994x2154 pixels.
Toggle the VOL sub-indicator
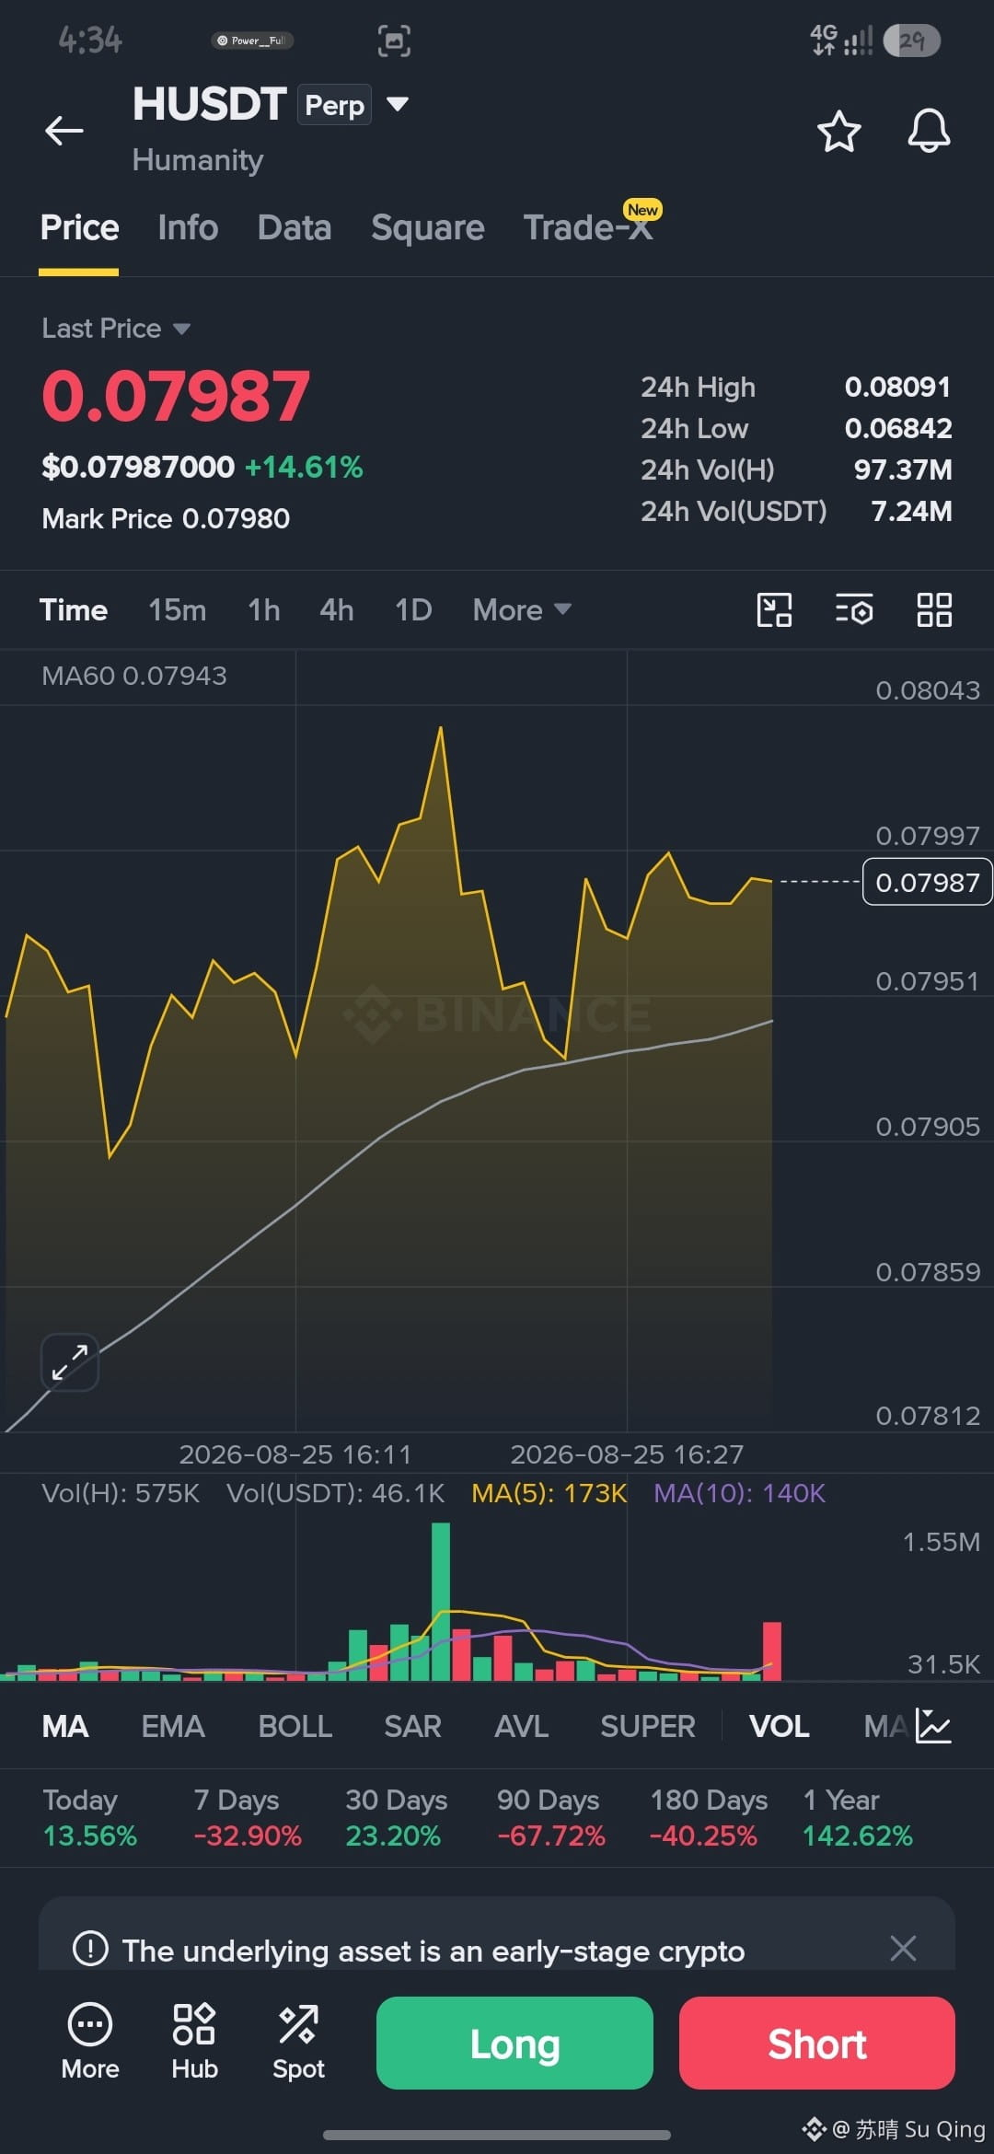780,1726
